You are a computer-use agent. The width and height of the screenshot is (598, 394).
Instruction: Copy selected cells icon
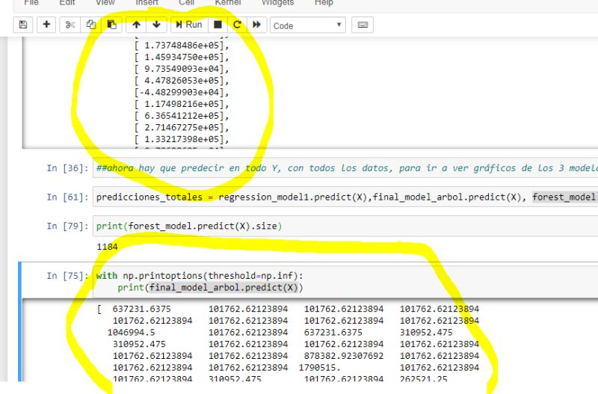90,25
